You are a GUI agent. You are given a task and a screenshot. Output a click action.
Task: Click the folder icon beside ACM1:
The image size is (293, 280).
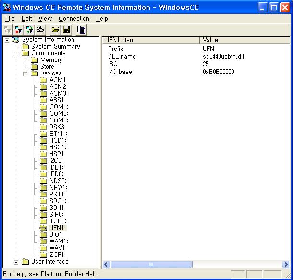43,80
